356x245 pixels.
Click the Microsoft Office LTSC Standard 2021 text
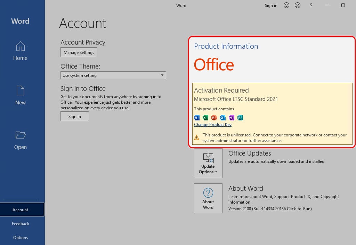[x=236, y=99]
